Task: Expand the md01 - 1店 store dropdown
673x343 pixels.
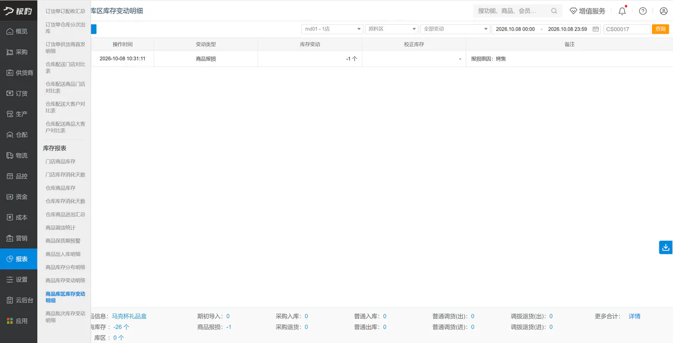Action: [x=332, y=29]
